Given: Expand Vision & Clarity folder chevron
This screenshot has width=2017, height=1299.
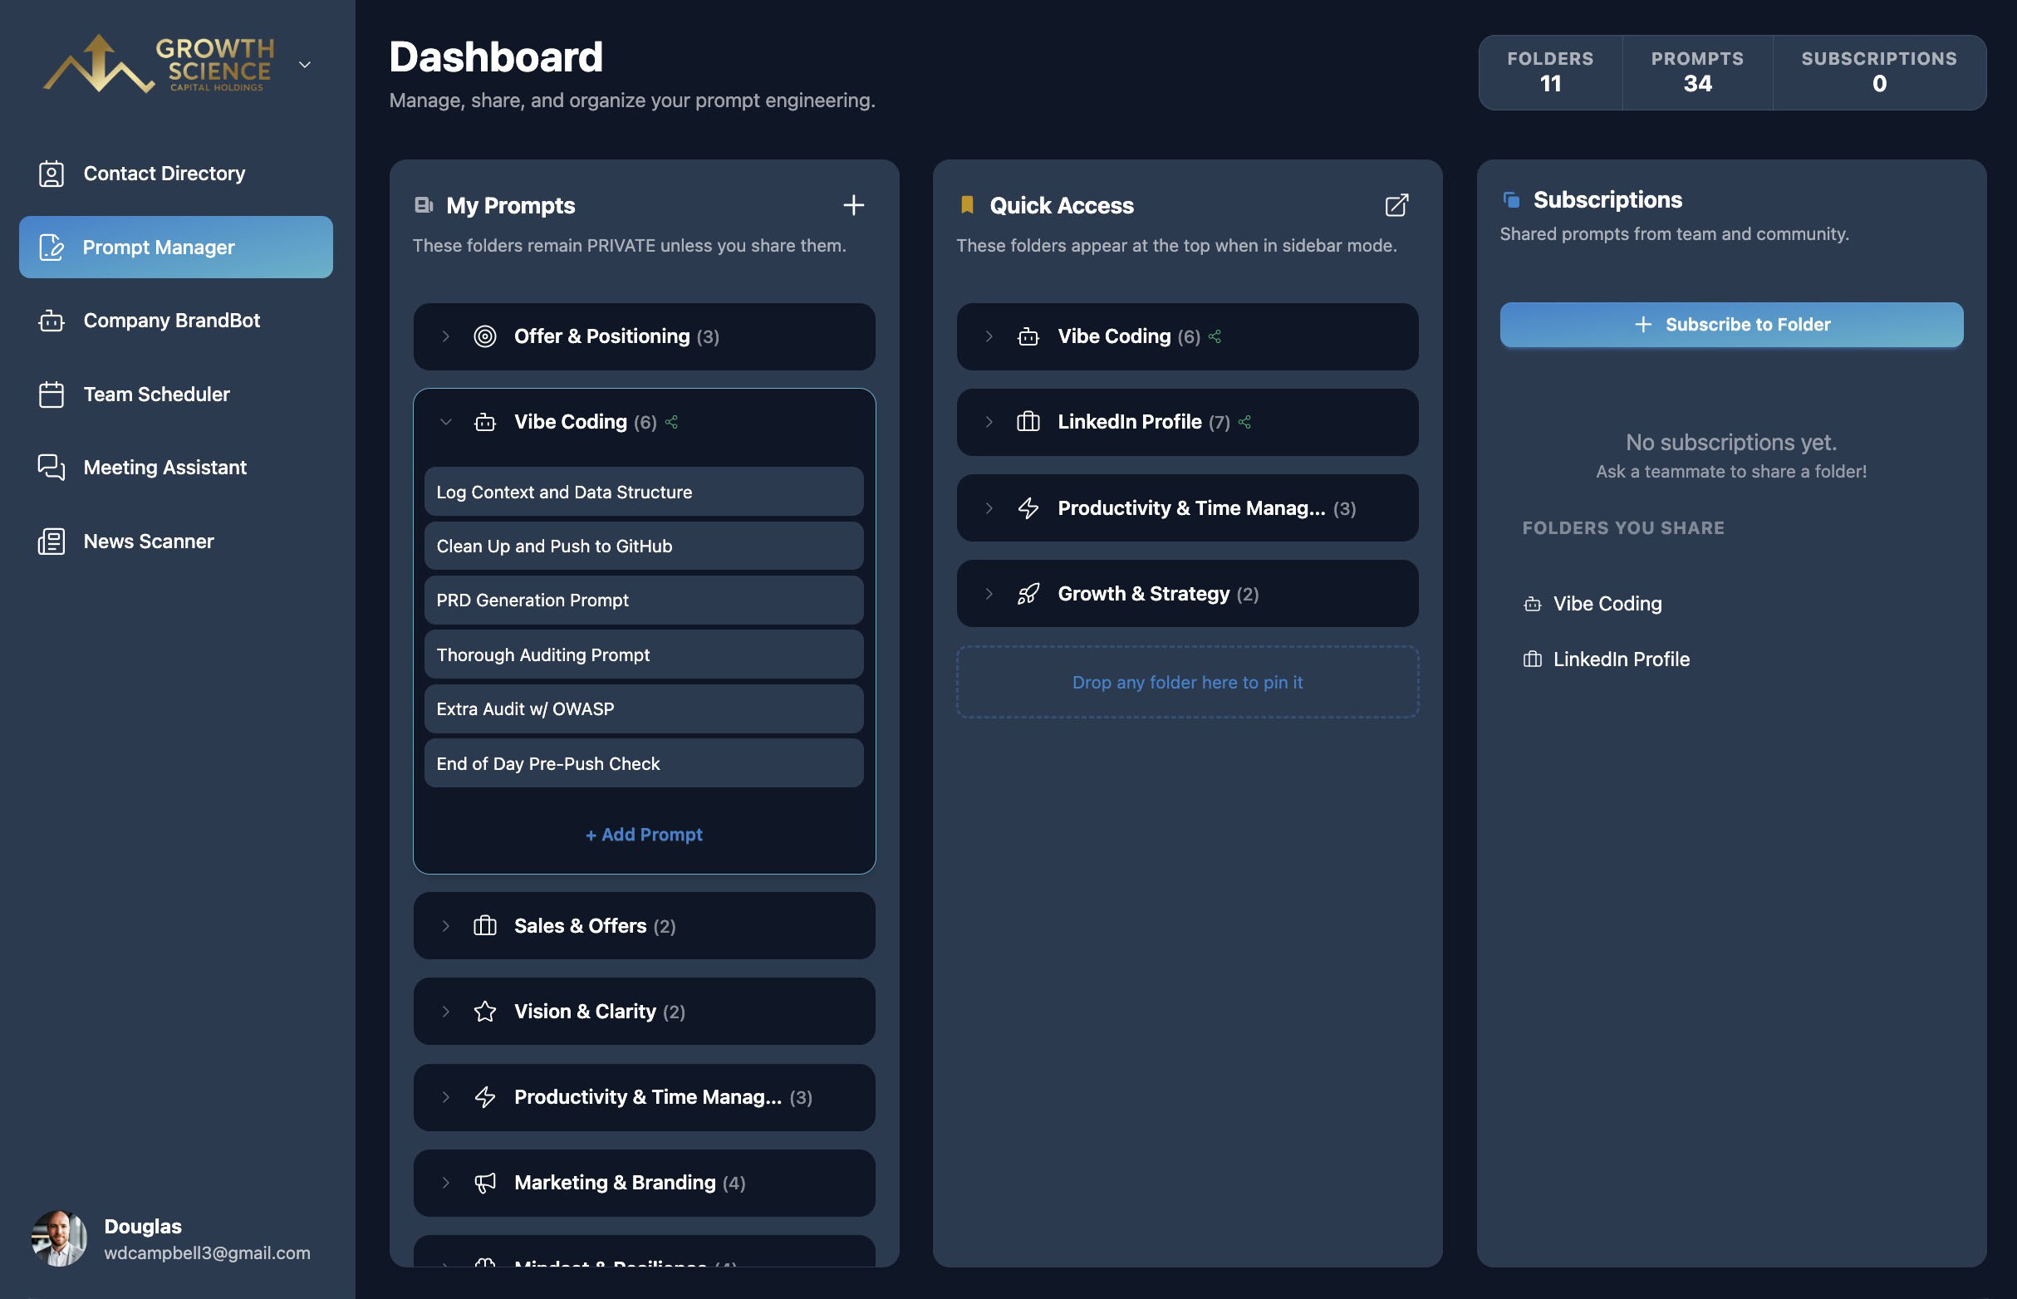Looking at the screenshot, I should pos(445,1012).
